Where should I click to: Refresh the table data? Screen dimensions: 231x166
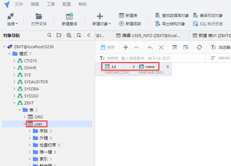[199, 47]
